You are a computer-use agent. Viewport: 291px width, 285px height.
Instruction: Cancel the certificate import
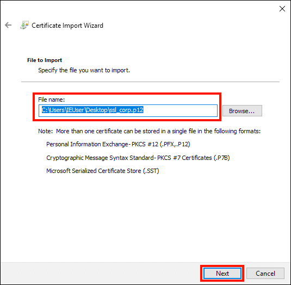pyautogui.click(x=265, y=274)
